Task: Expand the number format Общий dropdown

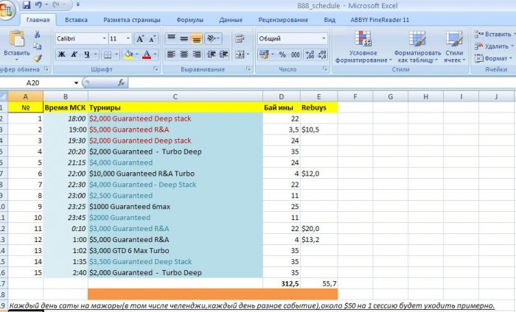Action: [324, 39]
